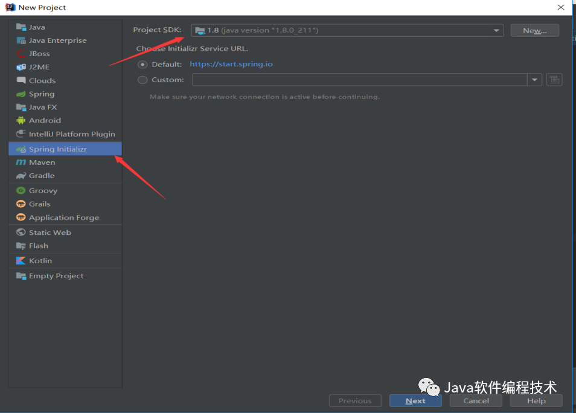Image resolution: width=576 pixels, height=413 pixels.
Task: Choose Java Enterprise project type
Action: [x=58, y=40]
